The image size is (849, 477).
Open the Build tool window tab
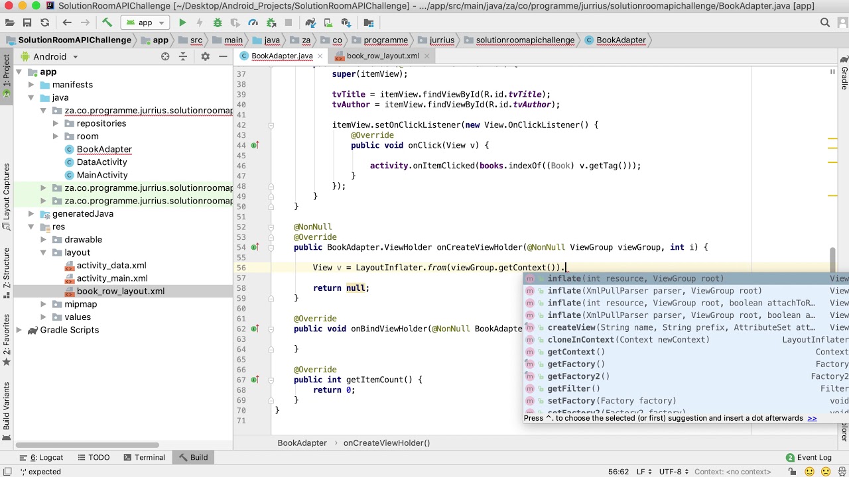[x=192, y=457]
